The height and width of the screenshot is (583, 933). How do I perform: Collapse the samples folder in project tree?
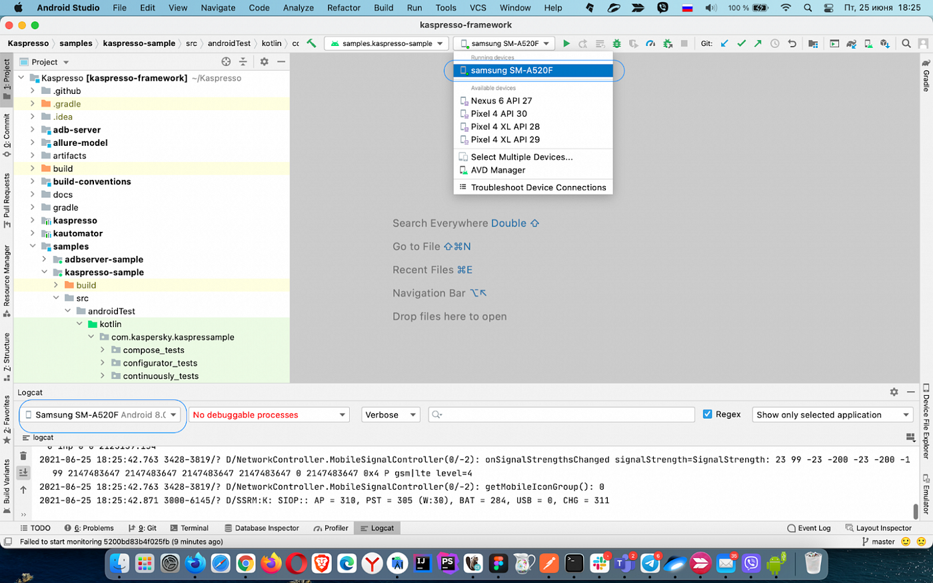pos(33,247)
